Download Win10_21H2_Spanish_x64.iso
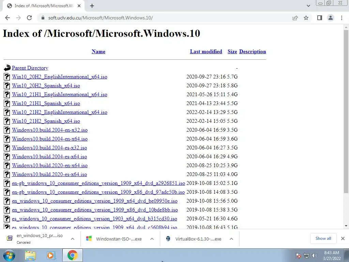This screenshot has height=262, width=349. pyautogui.click(x=46, y=121)
